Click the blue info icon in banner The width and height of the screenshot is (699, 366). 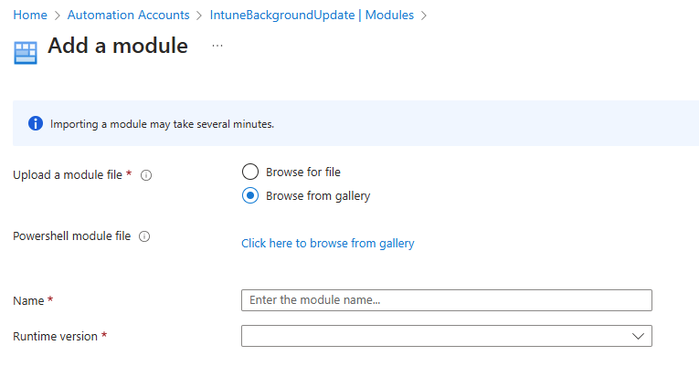(x=36, y=123)
